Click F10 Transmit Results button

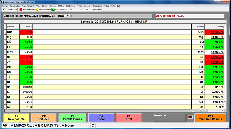(211, 118)
